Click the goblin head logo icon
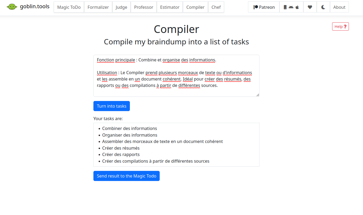Image resolution: width=363 pixels, height=215 pixels. 12,7
